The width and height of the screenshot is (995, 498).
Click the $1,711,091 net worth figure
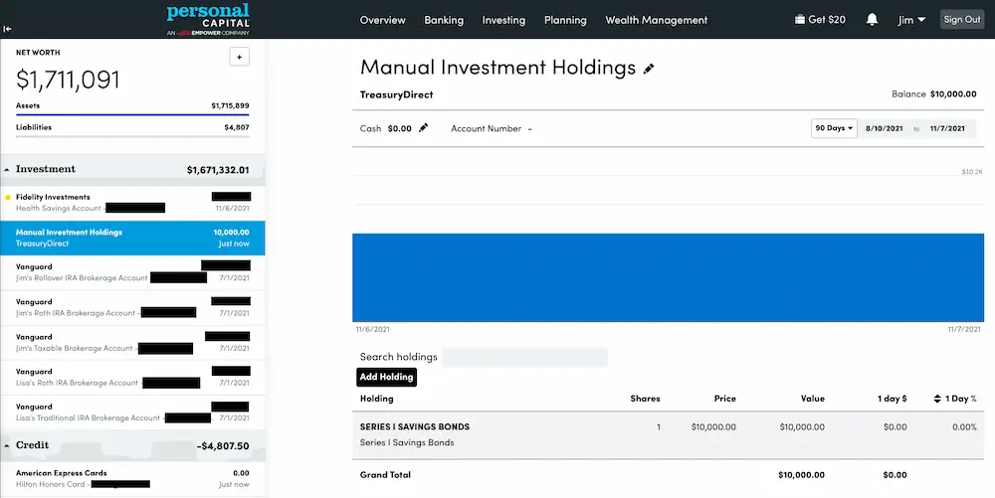(x=68, y=80)
